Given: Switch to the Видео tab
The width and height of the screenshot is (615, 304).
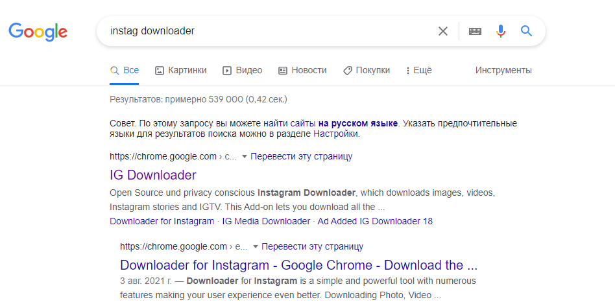Looking at the screenshot, I should 243,71.
